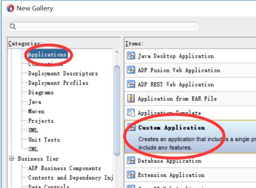Select the Deployment Descriptors category
256x188 pixels.
[x=63, y=74]
